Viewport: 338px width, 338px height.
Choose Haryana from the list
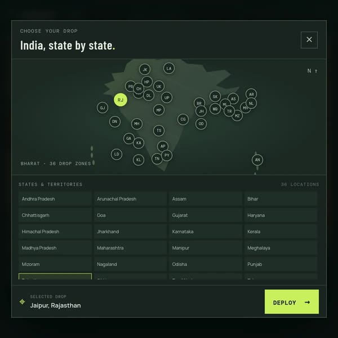coord(281,215)
